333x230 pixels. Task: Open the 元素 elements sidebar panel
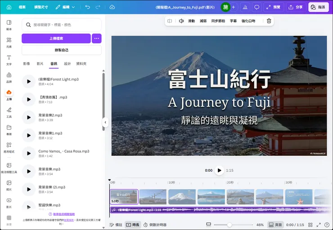click(x=9, y=43)
